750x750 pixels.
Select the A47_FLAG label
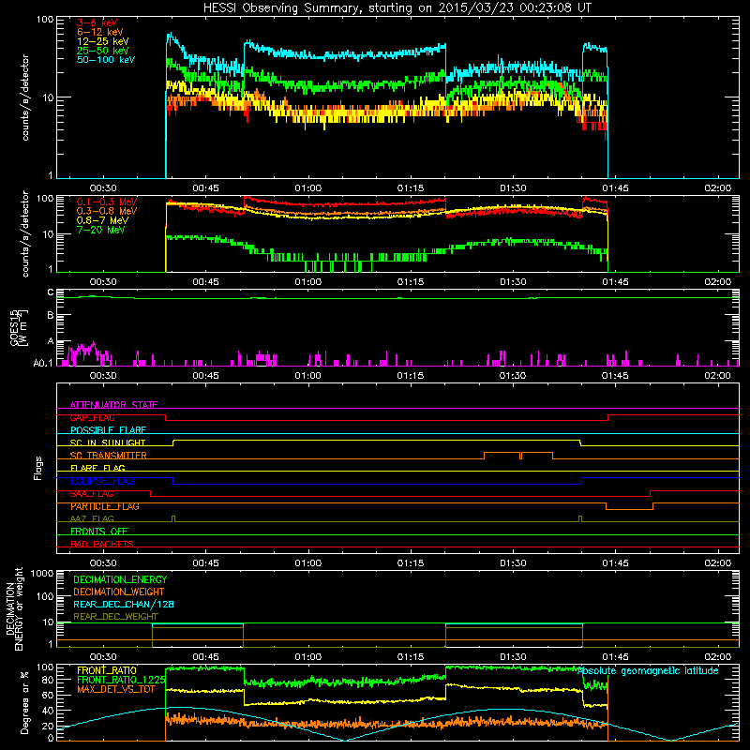[x=92, y=518]
